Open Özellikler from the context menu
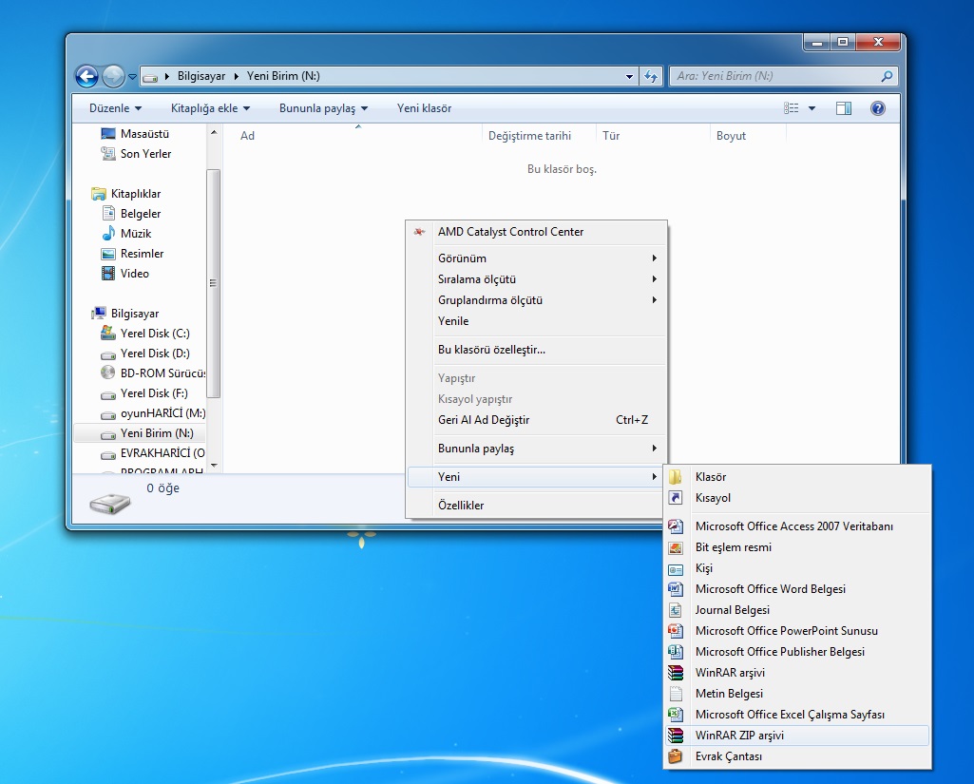974x784 pixels. [537, 505]
